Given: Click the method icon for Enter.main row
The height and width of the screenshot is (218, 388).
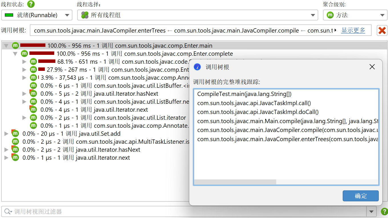Looking at the screenshot, I should tap(15, 46).
